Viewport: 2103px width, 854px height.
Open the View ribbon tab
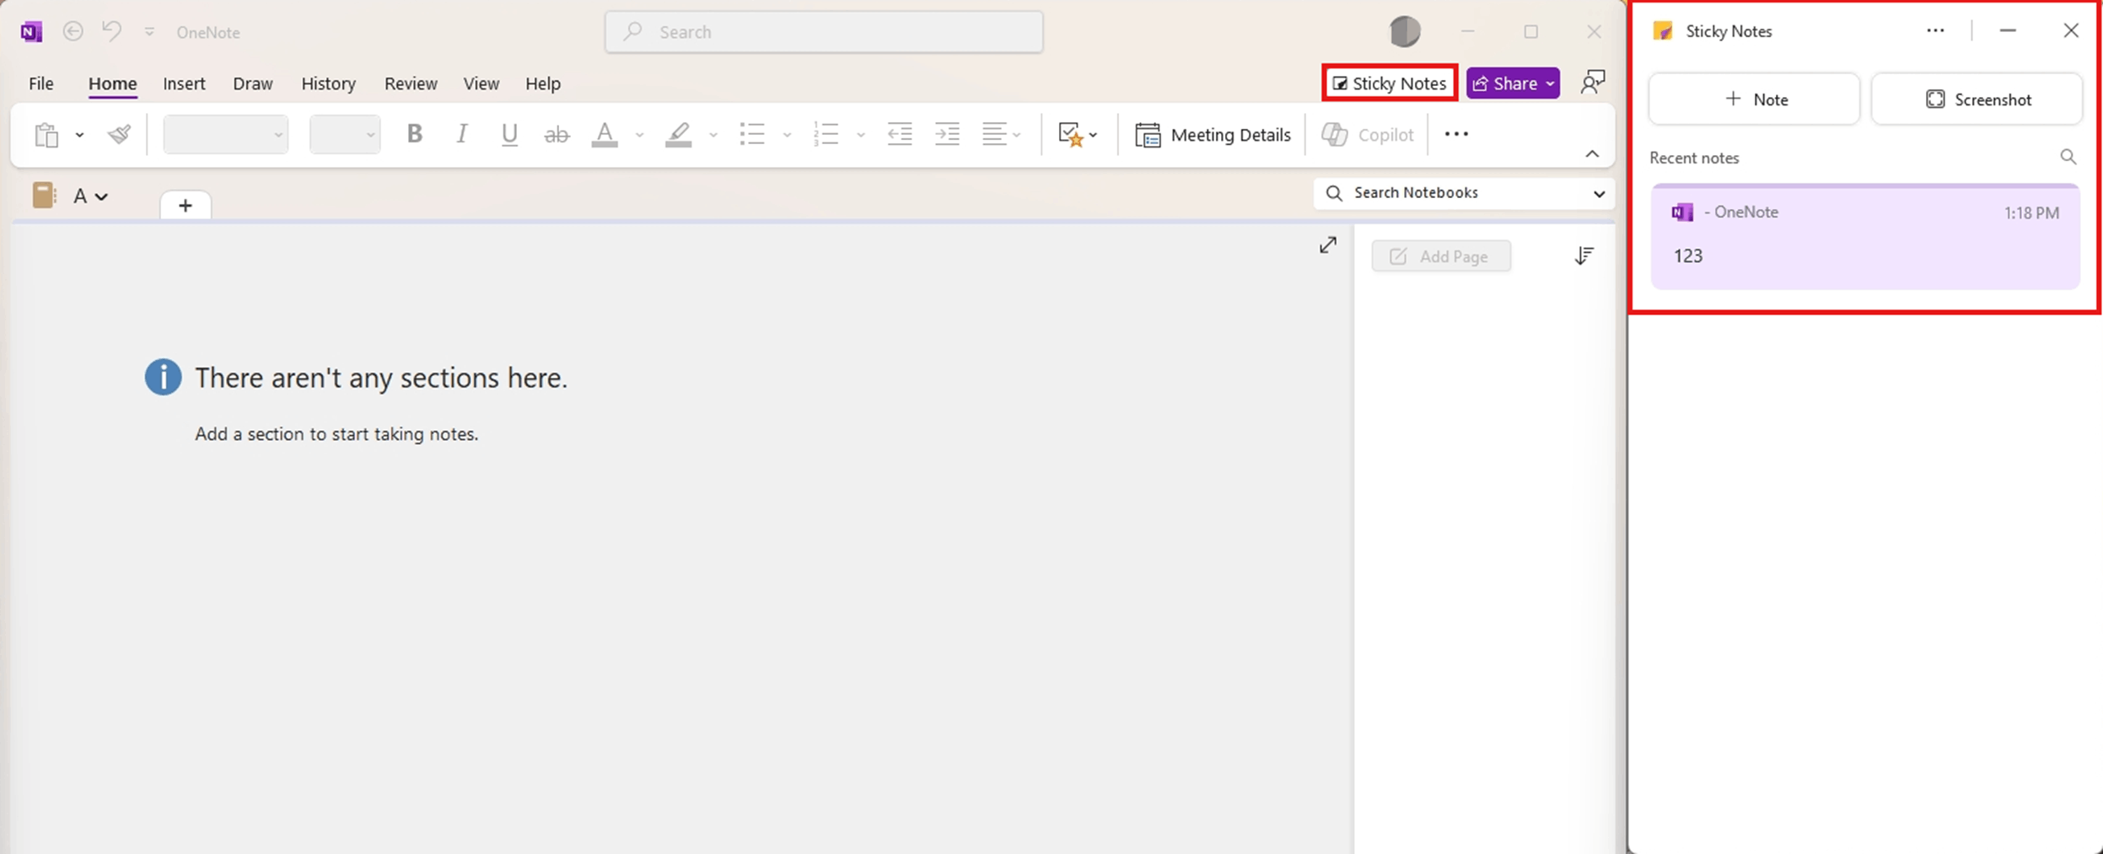coord(481,83)
